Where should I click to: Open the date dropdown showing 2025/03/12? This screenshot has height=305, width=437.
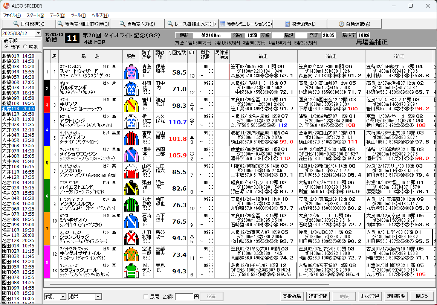pos(38,34)
